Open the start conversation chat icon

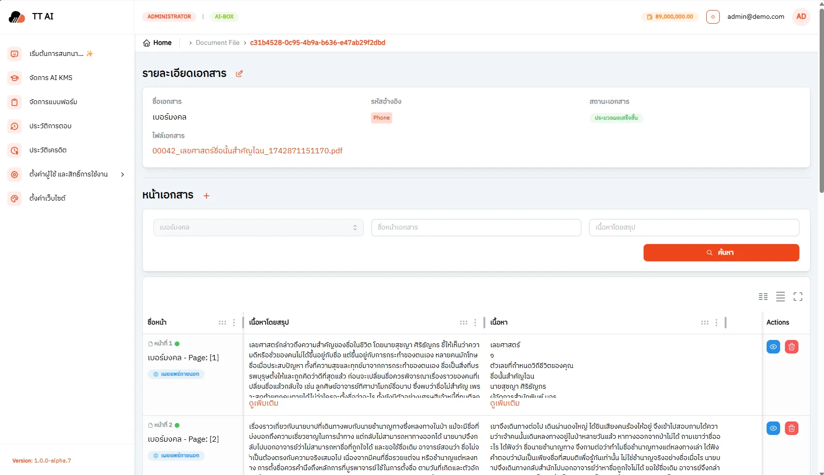click(14, 54)
